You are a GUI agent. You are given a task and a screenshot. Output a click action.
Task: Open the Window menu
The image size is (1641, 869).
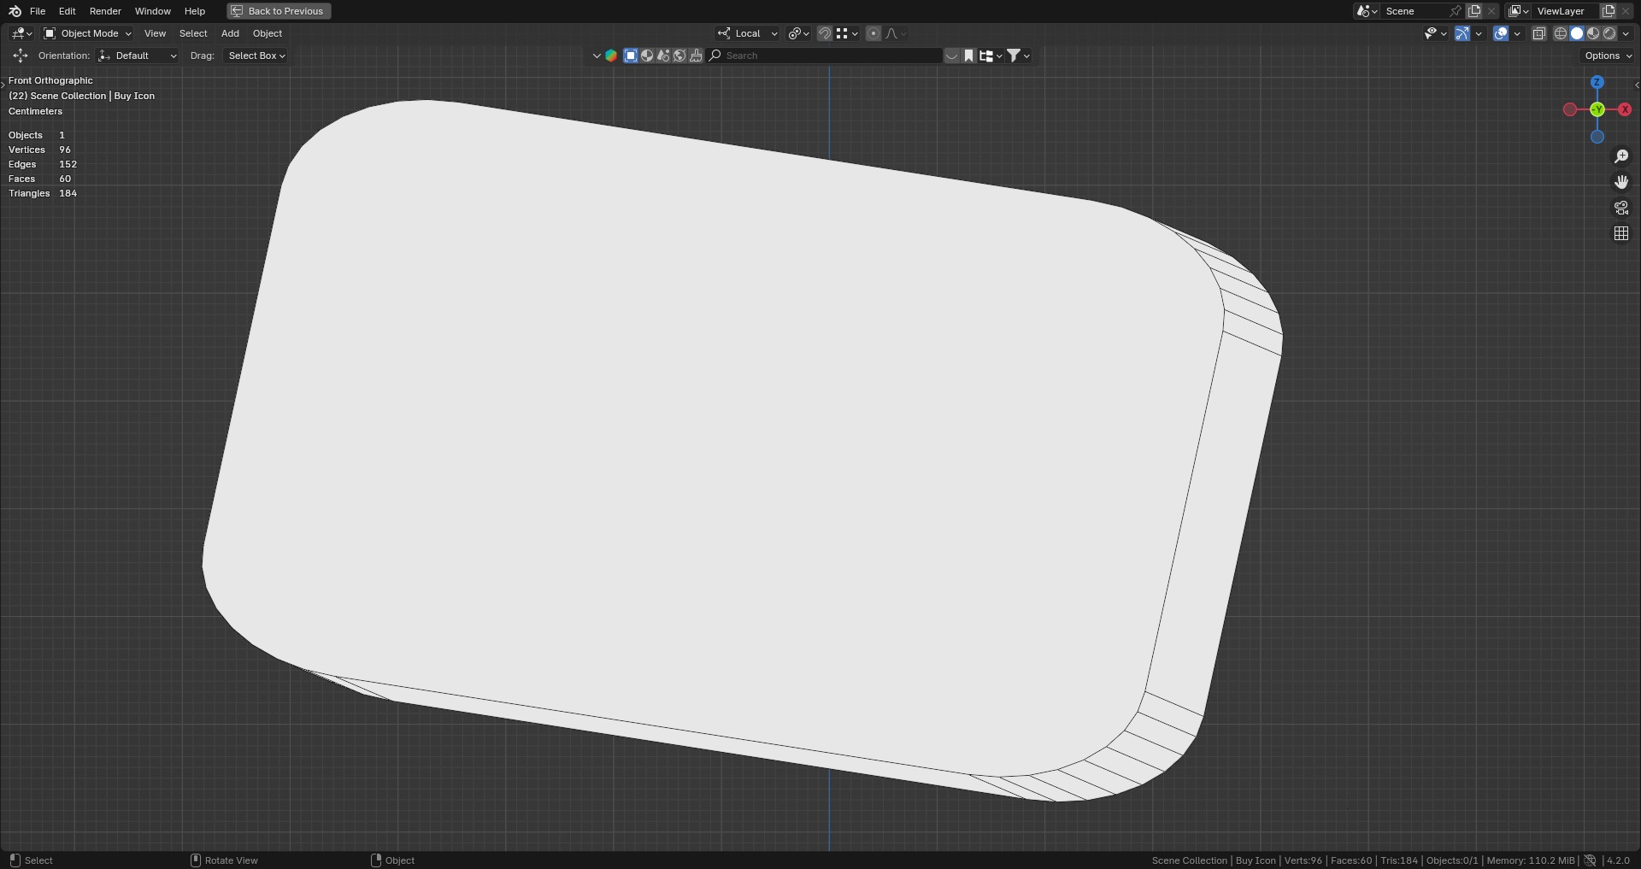(x=153, y=11)
